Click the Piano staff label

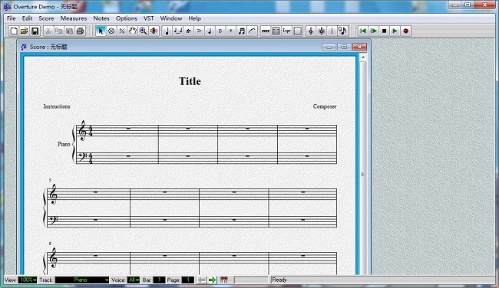[64, 144]
